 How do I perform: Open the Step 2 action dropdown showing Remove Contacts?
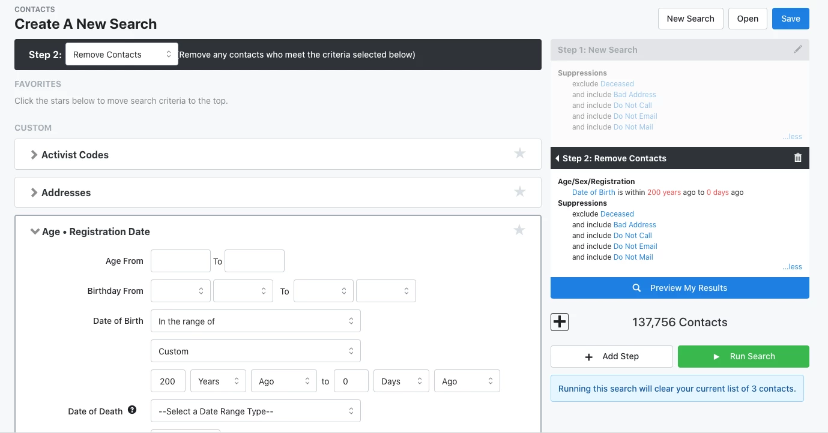[x=121, y=54]
